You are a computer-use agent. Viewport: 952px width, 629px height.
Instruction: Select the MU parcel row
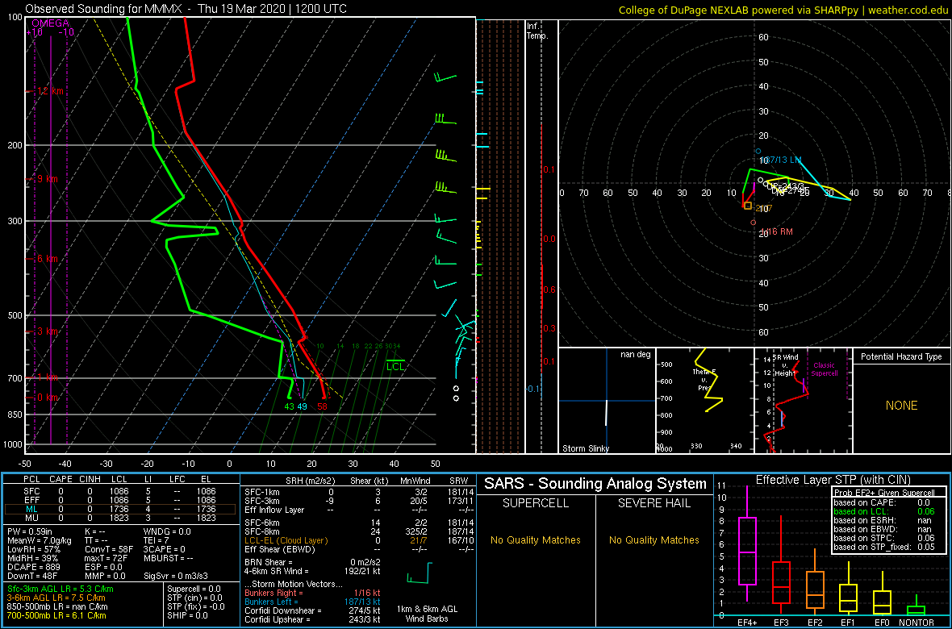pos(120,519)
